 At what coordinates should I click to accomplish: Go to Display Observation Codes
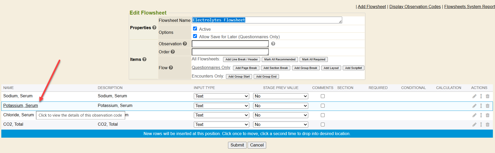click(x=415, y=7)
